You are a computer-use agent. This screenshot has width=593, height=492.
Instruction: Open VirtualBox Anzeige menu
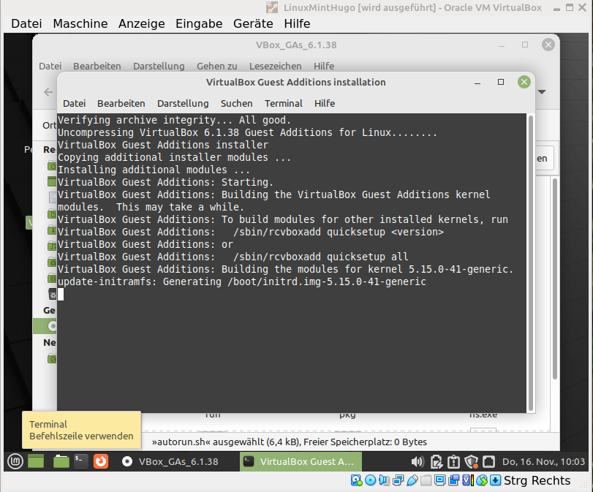142,23
